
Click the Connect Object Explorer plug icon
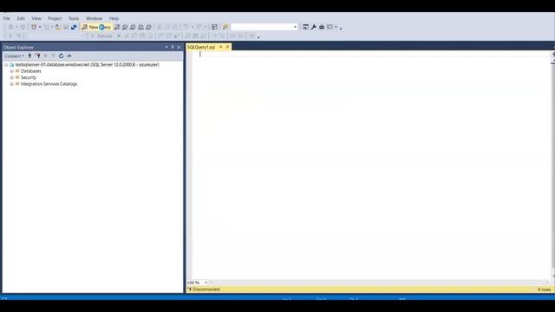(29, 55)
